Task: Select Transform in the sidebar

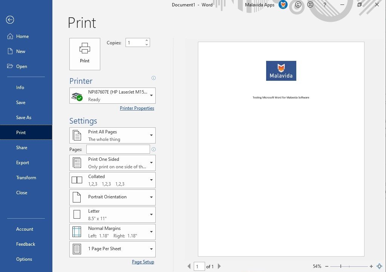Action: [26, 178]
